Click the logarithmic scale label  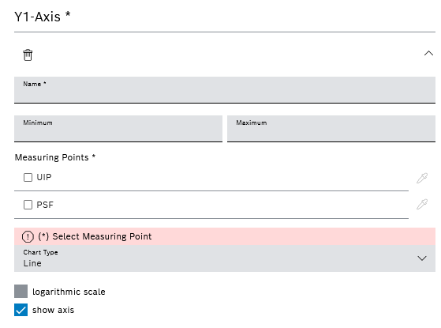coord(69,292)
